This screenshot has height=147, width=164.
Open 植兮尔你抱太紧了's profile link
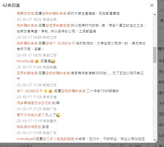point(31,115)
